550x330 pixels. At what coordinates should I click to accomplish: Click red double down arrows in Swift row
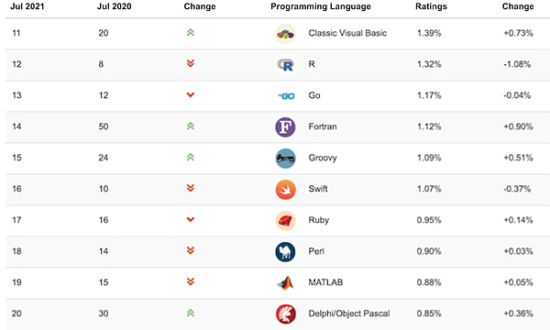(x=191, y=188)
